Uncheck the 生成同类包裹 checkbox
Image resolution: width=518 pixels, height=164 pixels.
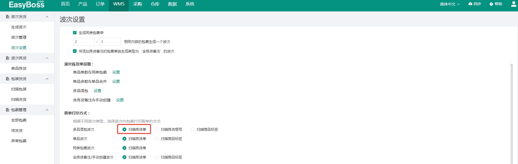coord(75,33)
